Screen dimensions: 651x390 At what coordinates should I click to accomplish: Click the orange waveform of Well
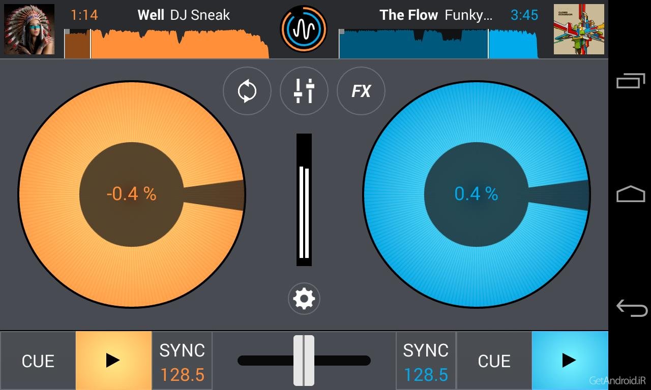167,43
